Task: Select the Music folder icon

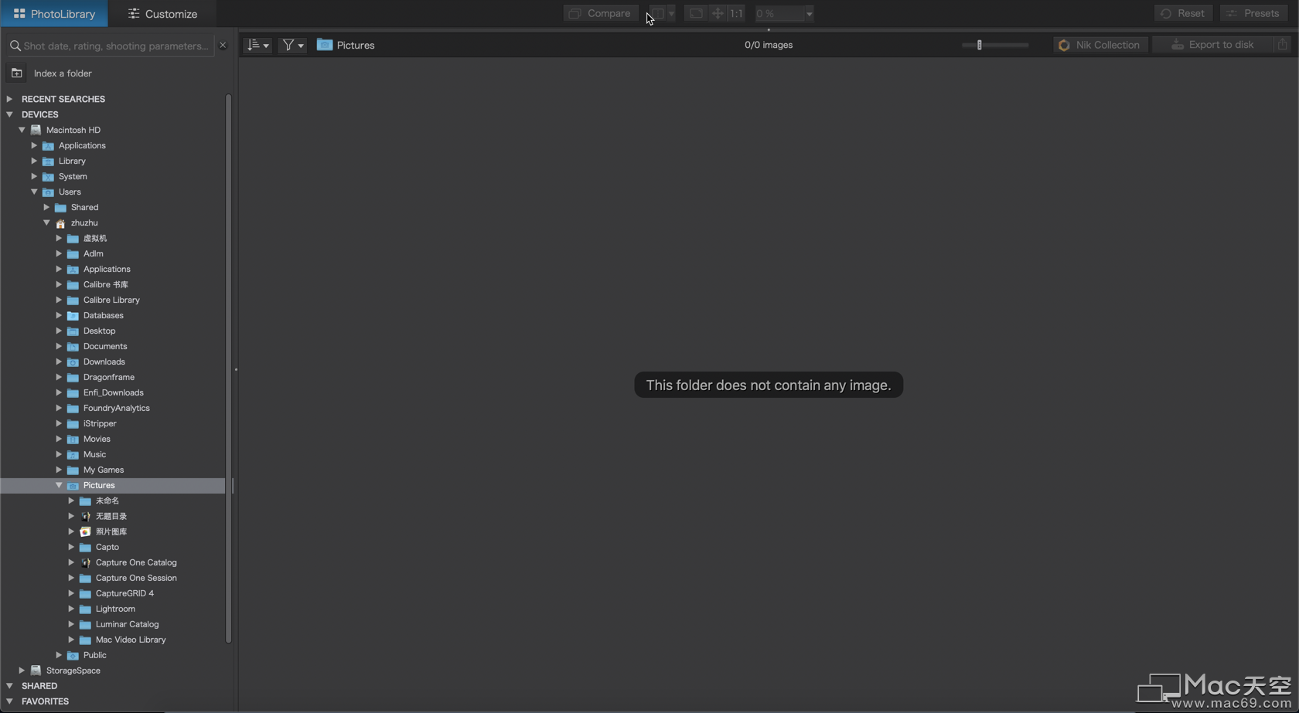Action: [73, 454]
